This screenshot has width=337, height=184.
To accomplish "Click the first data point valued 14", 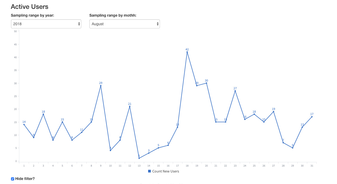I will [x=24, y=124].
